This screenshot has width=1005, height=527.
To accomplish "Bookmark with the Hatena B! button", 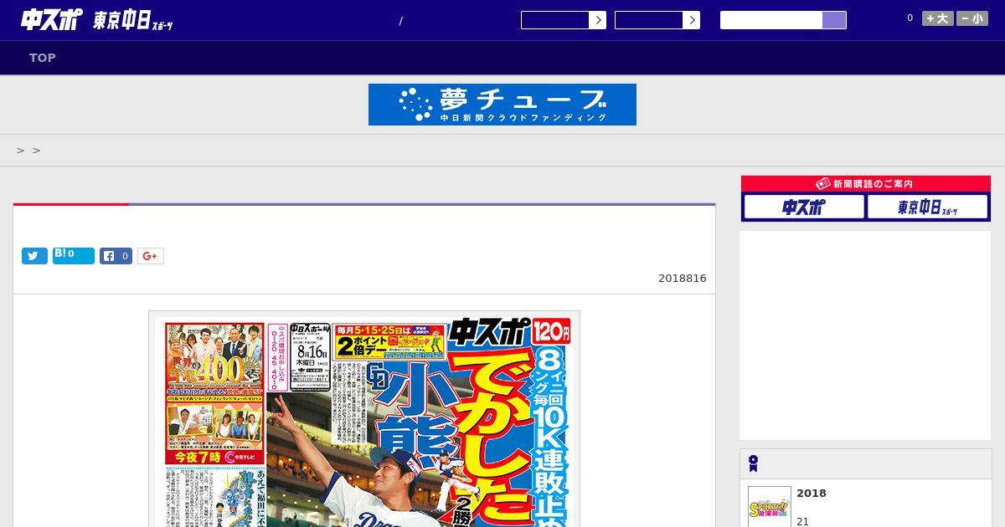I will click(74, 256).
